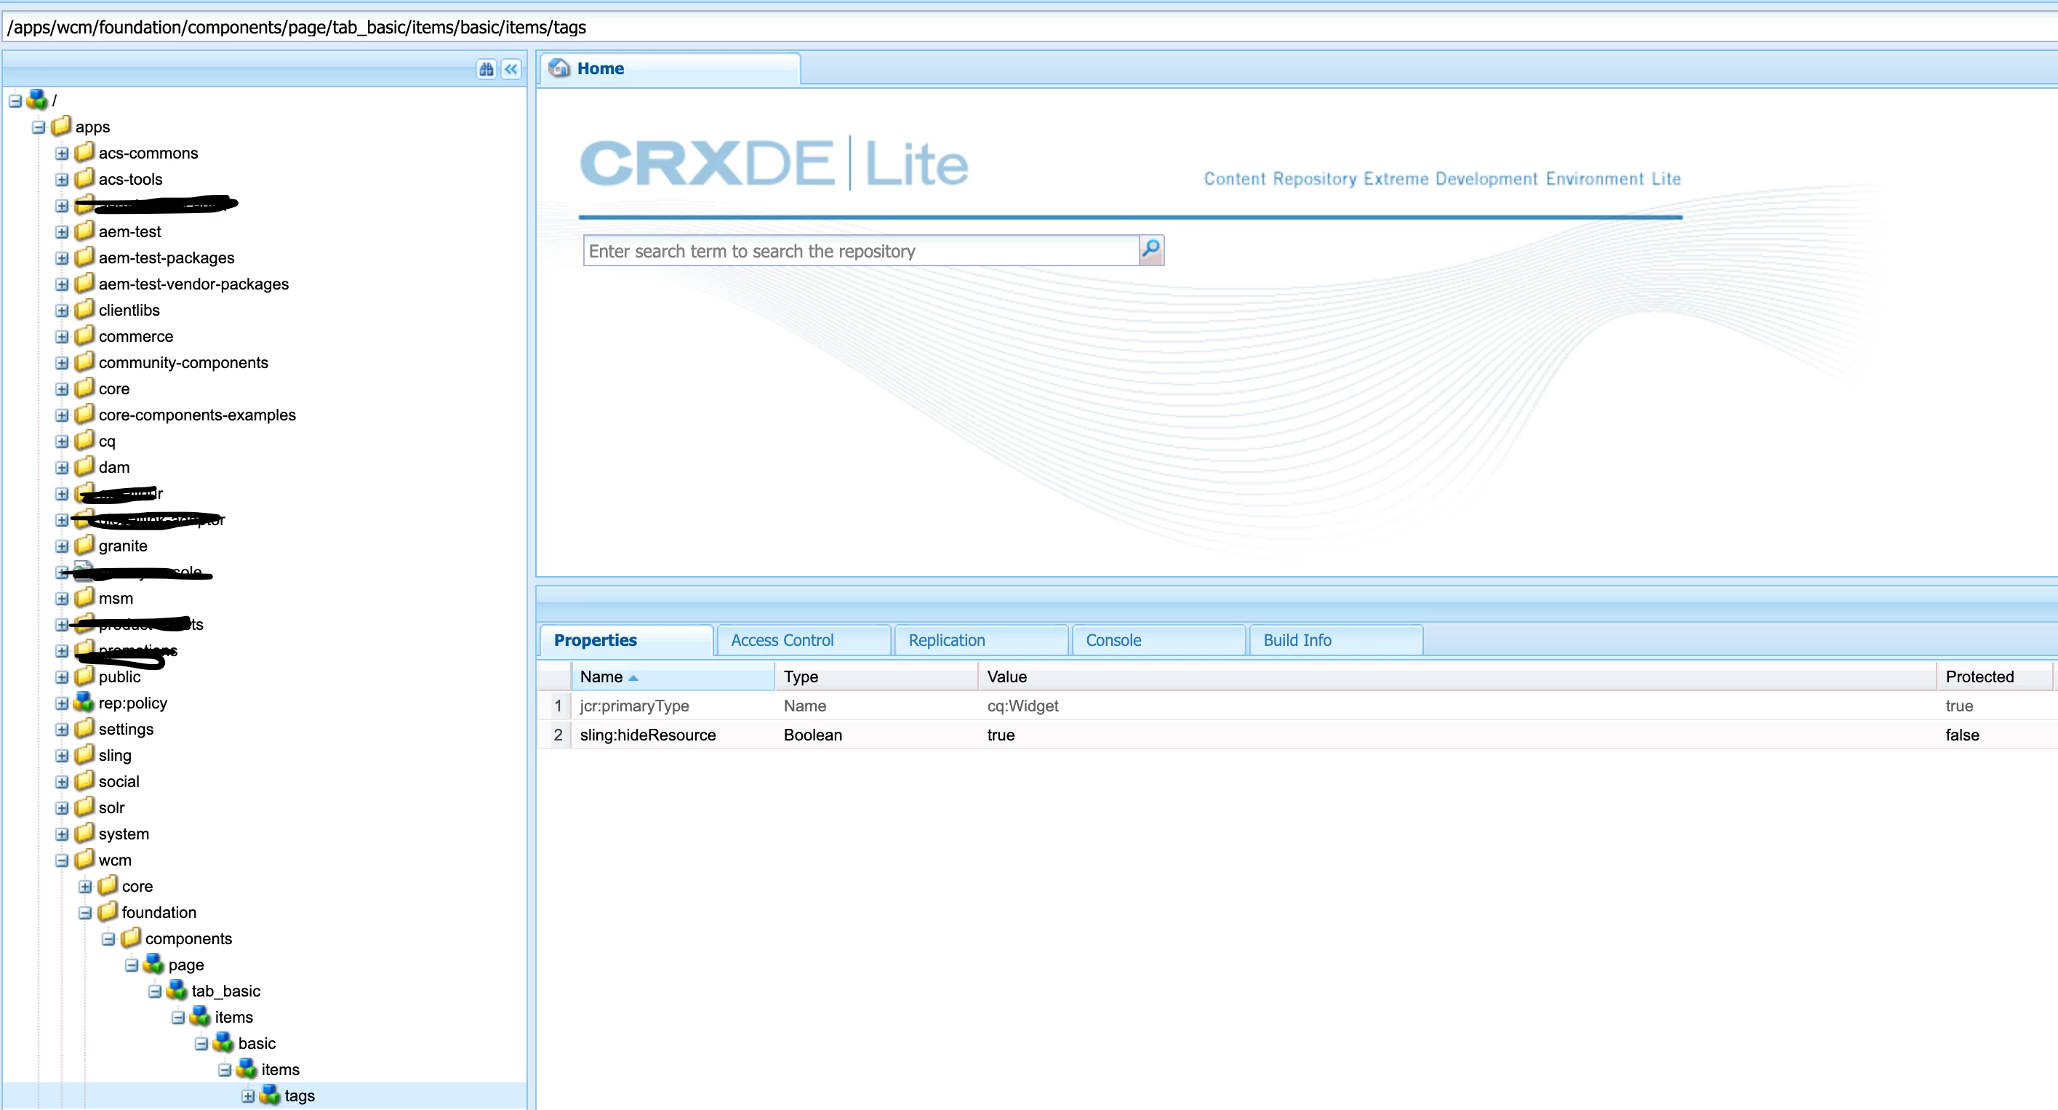Image resolution: width=2058 pixels, height=1110 pixels.
Task: Collapse the wcm folder
Action: pyautogui.click(x=62, y=861)
